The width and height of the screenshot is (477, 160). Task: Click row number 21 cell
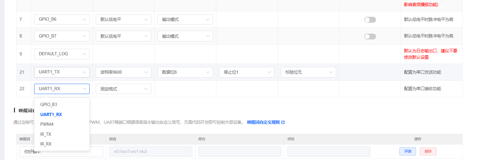(24, 72)
